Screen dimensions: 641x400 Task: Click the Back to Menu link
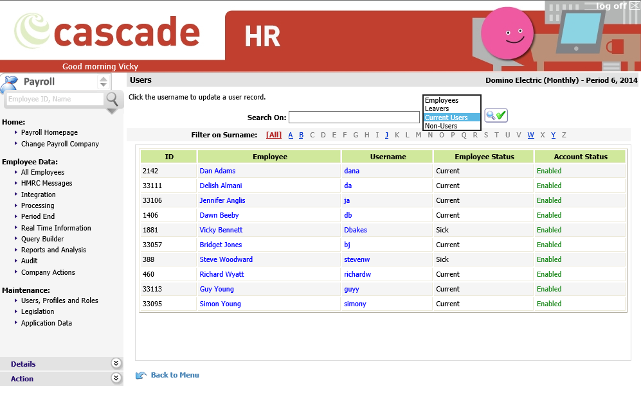coord(175,375)
